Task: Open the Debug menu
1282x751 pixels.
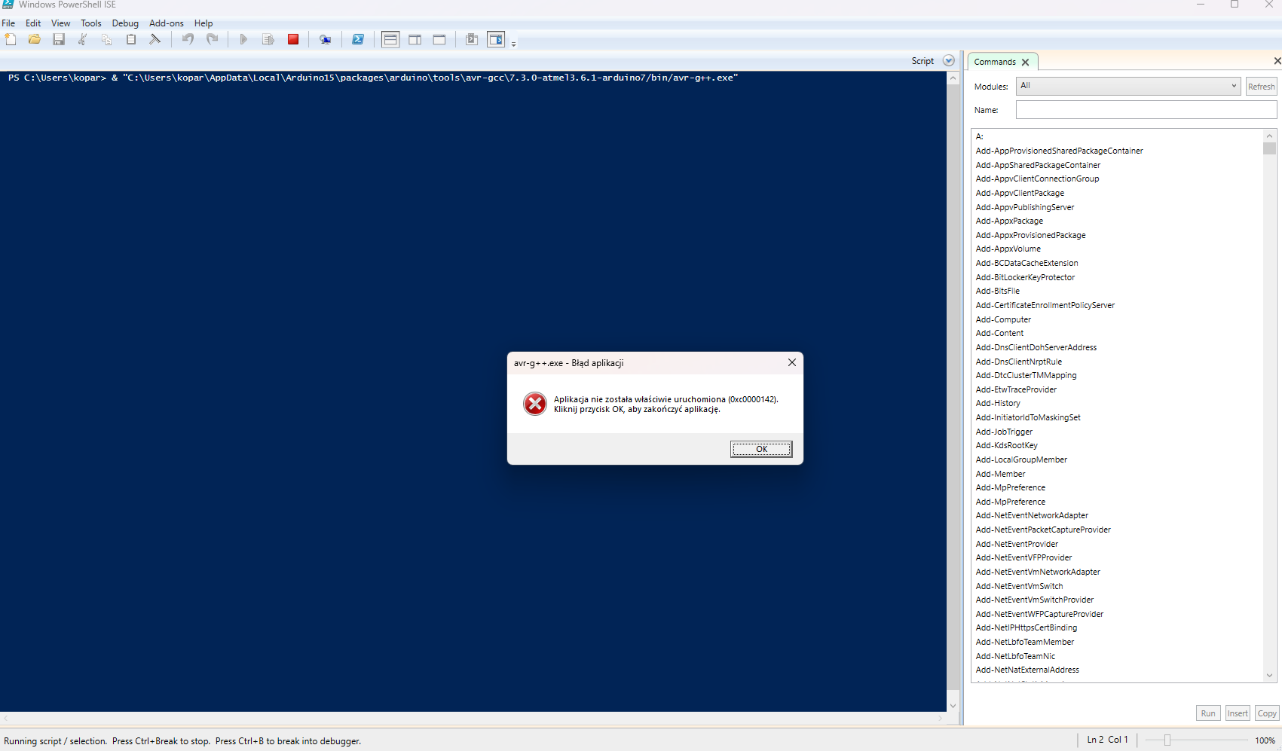Action: point(125,23)
